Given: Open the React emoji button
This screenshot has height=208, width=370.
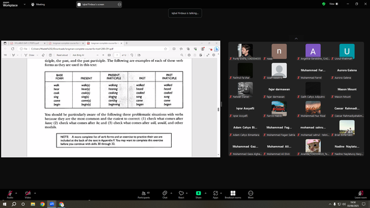Looking at the screenshot, I should tap(181, 195).
